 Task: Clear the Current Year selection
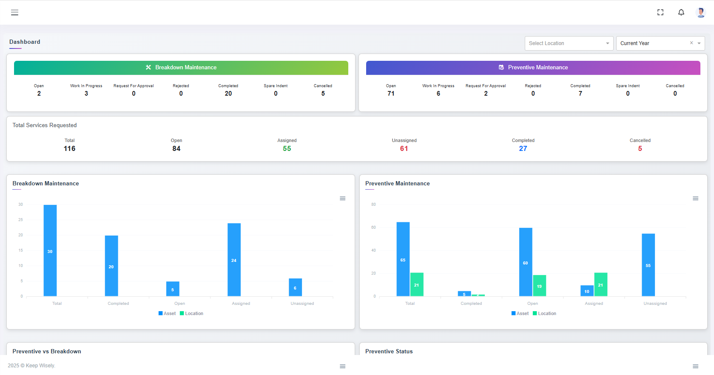pyautogui.click(x=691, y=43)
